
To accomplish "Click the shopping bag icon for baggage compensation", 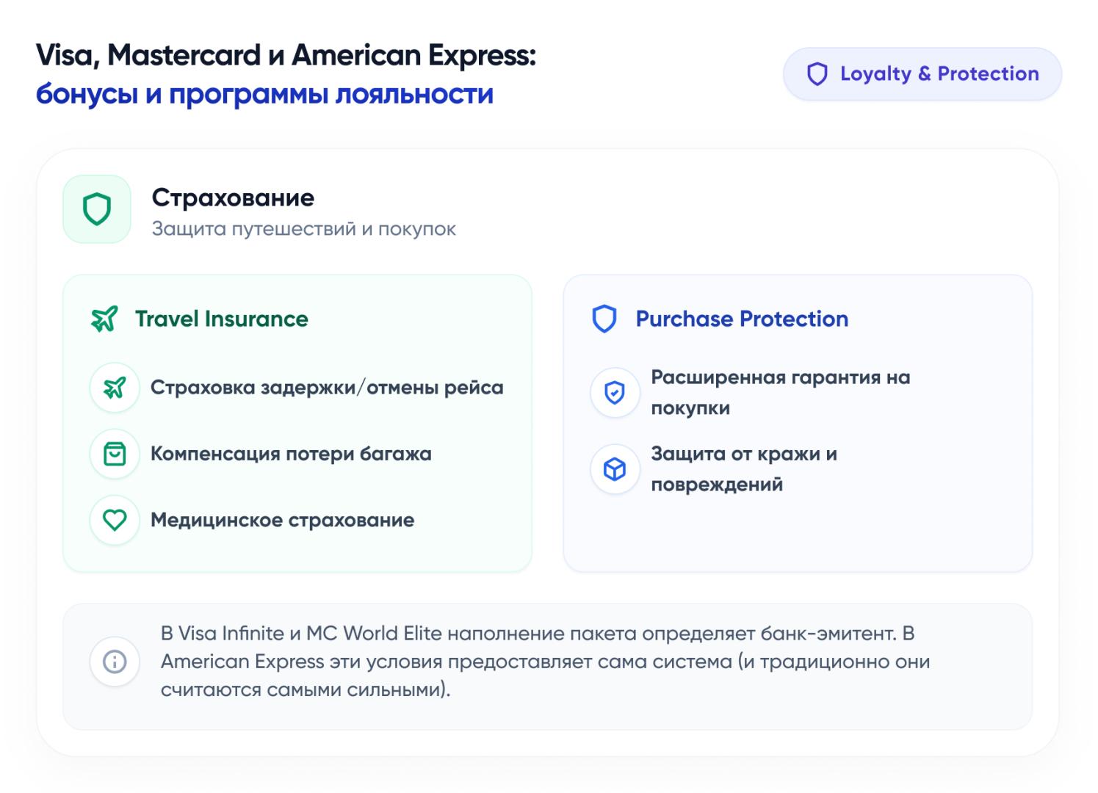I will (115, 454).
